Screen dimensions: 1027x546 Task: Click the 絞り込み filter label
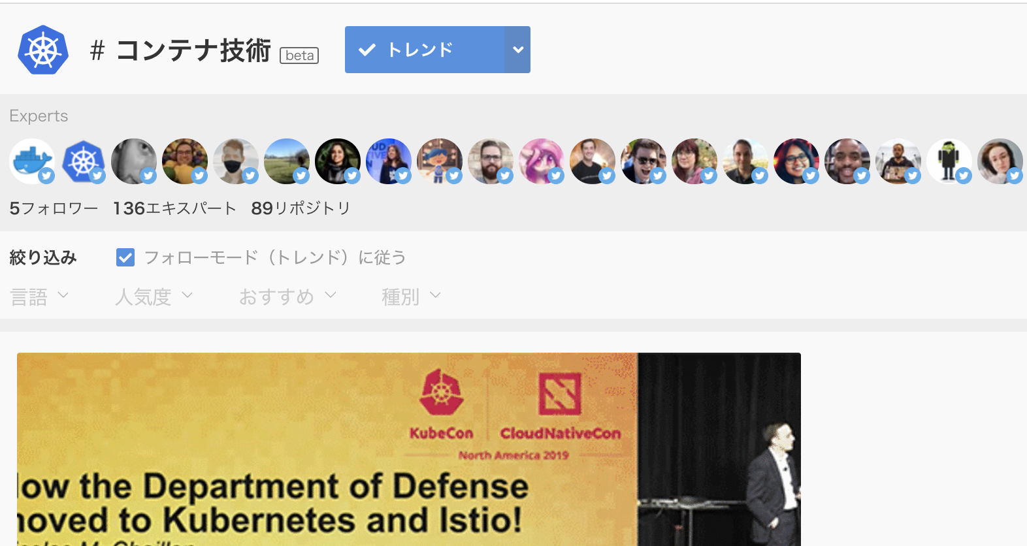(x=43, y=257)
